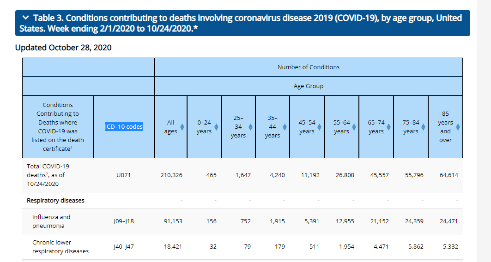Click the 511 chronic respiratory value
The height and width of the screenshot is (262, 491).
click(314, 247)
